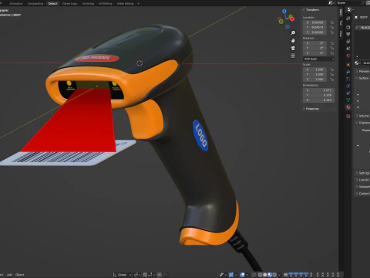Switch to the UV Editing workspace tab

pos(106,3)
